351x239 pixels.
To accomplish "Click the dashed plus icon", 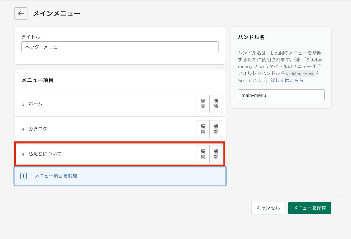I will tap(23, 176).
